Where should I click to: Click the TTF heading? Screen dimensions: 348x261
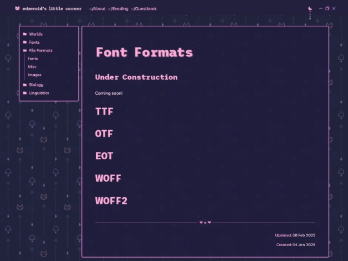[x=104, y=111]
